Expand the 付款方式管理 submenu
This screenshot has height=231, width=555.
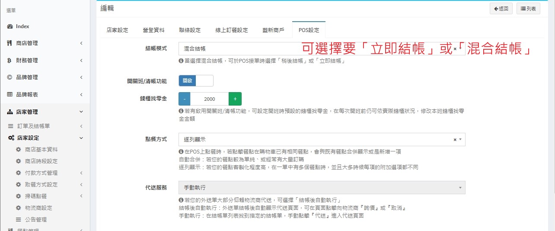pyautogui.click(x=81, y=173)
